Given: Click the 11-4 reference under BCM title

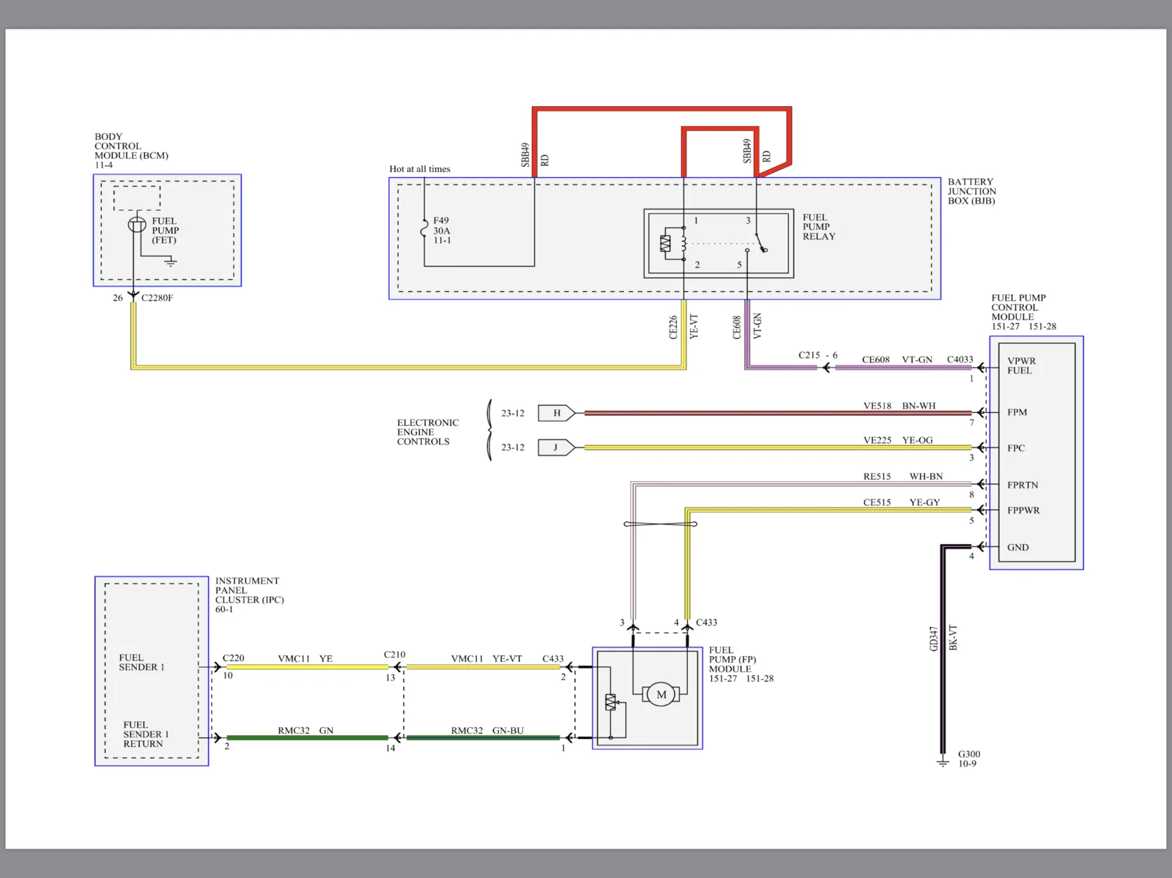Looking at the screenshot, I should tap(104, 165).
